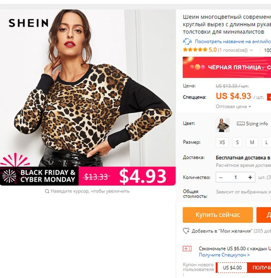Click the magnifier icon below the product image
271x278 pixels.
click(x=47, y=191)
